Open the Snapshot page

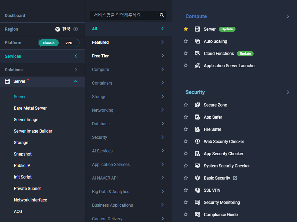tap(23, 154)
